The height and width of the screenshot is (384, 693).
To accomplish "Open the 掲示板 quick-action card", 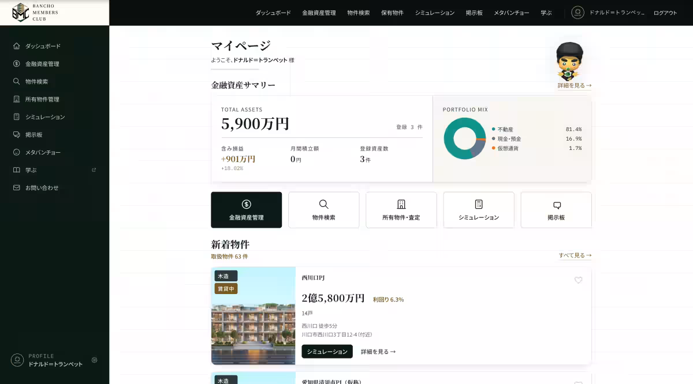I will [556, 210].
